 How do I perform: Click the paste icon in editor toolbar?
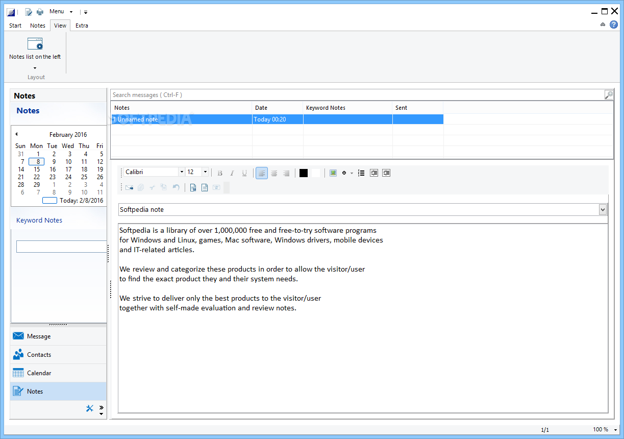click(x=164, y=187)
